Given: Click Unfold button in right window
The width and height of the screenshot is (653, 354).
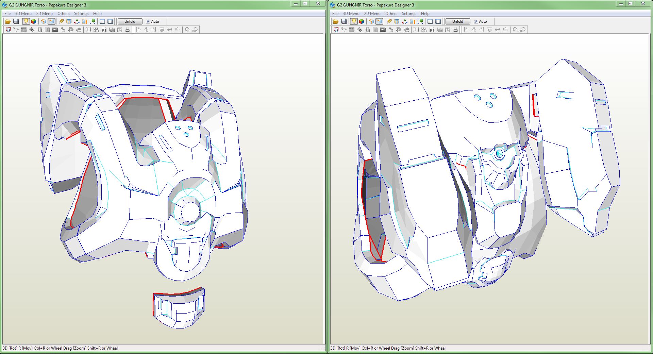Looking at the screenshot, I should pyautogui.click(x=458, y=21).
